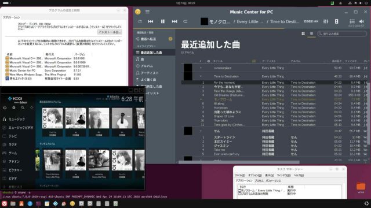Open よく聴く曲 in the sidebar
Screen dimensions: 371x208
(154, 80)
